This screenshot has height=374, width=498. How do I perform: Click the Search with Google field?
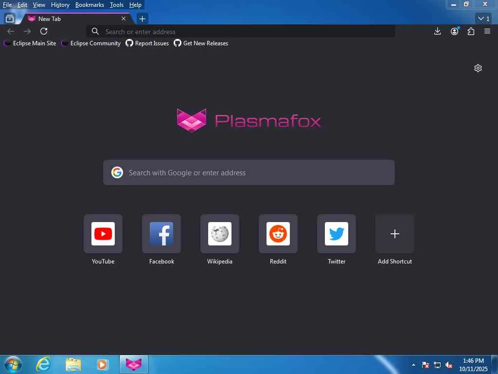pos(249,172)
